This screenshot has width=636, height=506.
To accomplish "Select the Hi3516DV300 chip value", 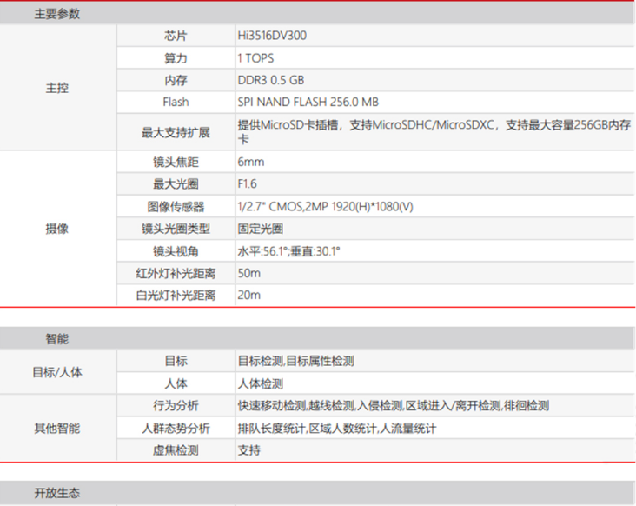I will pyautogui.click(x=271, y=36).
